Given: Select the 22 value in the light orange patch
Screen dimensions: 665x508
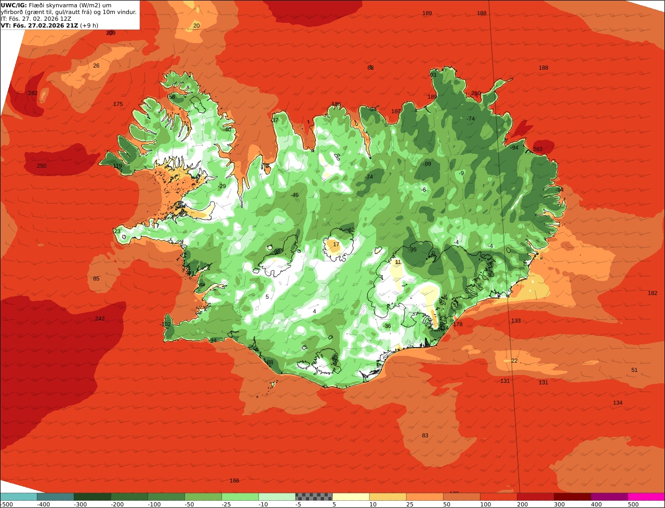Looking at the screenshot, I should [x=514, y=361].
